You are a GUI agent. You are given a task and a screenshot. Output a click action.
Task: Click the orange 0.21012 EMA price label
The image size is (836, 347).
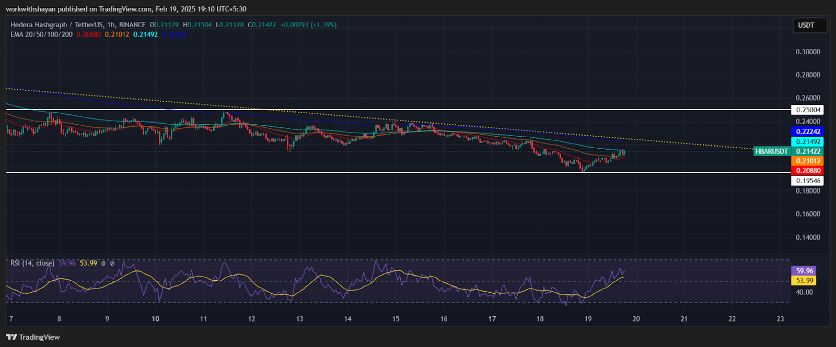point(808,161)
